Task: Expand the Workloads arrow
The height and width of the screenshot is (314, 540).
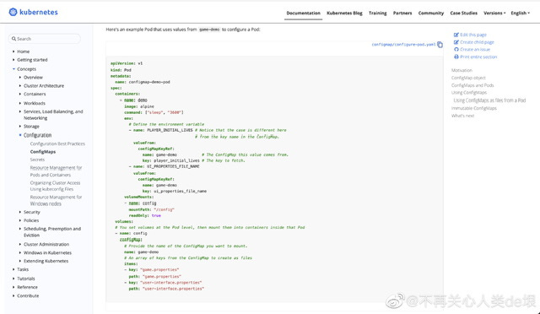Action: (20, 103)
